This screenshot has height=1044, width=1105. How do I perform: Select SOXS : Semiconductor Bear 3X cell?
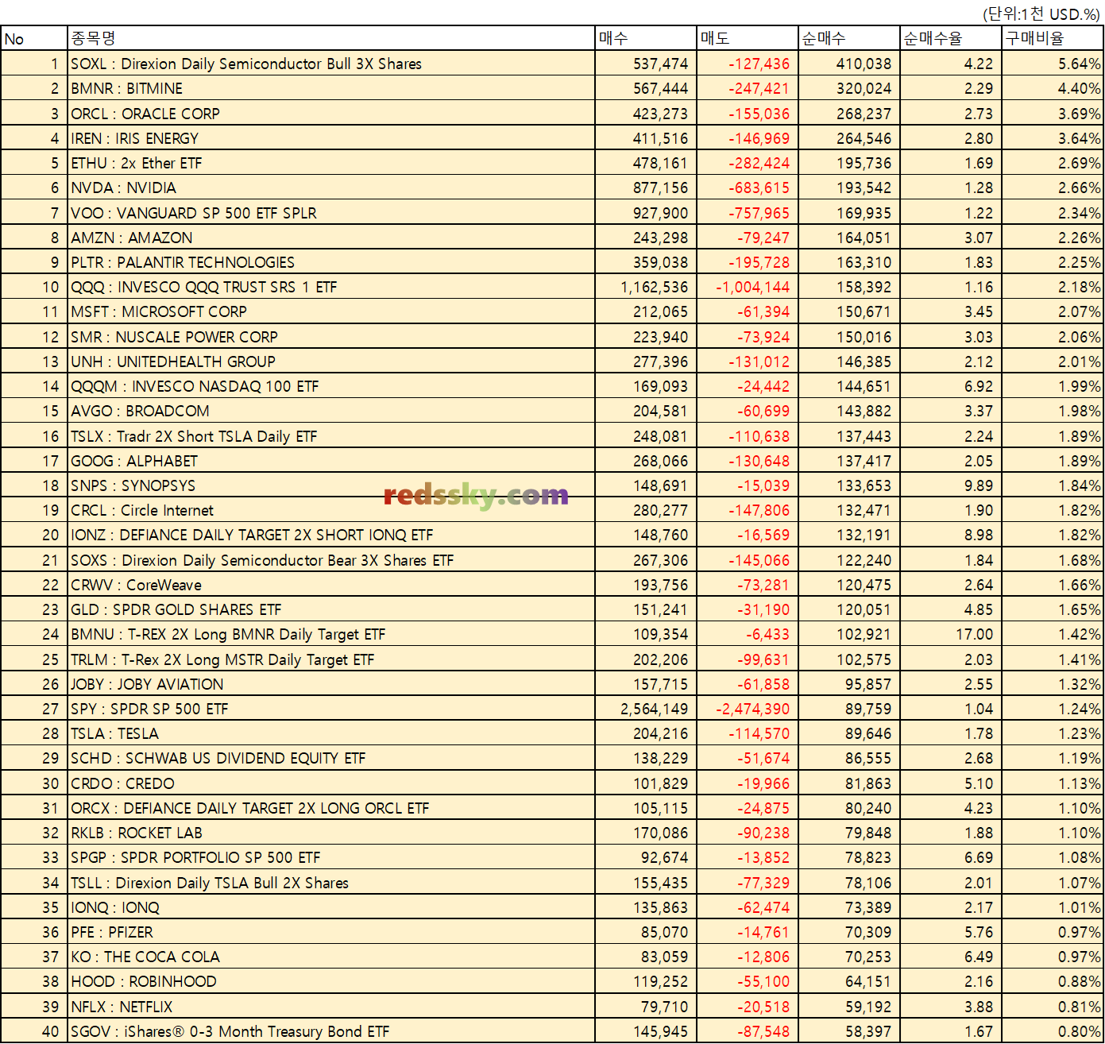pyautogui.click(x=331, y=560)
